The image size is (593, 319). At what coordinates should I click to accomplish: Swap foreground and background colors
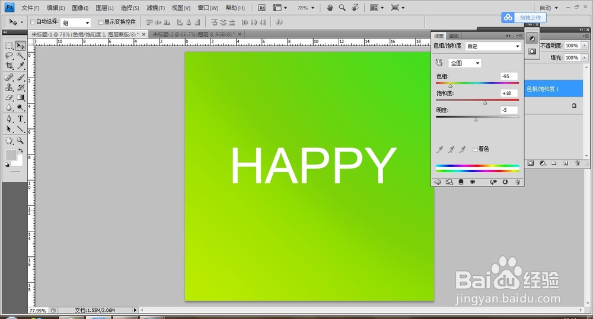pos(21,151)
